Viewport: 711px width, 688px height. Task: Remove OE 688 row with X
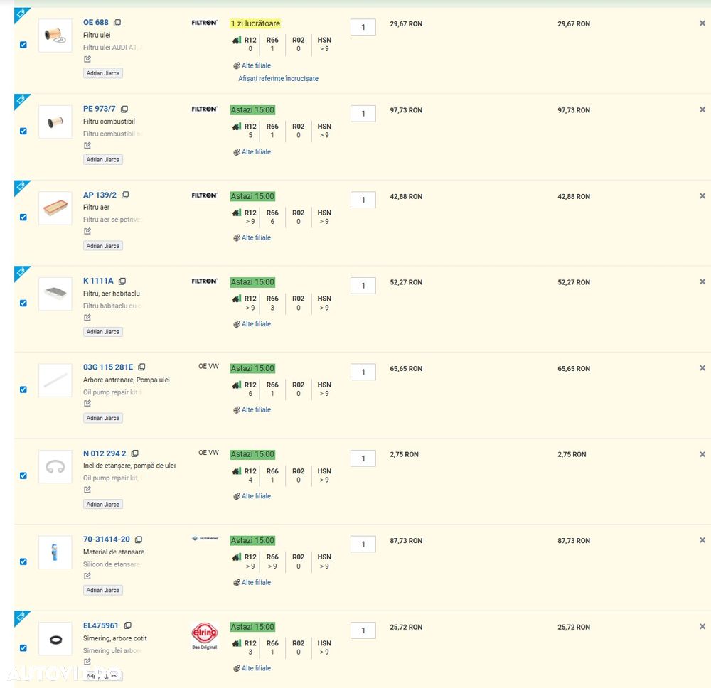[x=702, y=23]
